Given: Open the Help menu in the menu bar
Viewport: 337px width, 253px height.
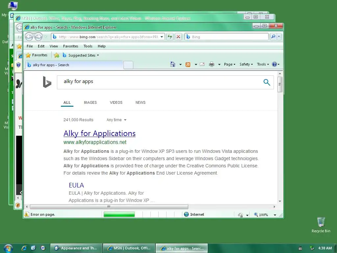Looking at the screenshot, I should 102,46.
